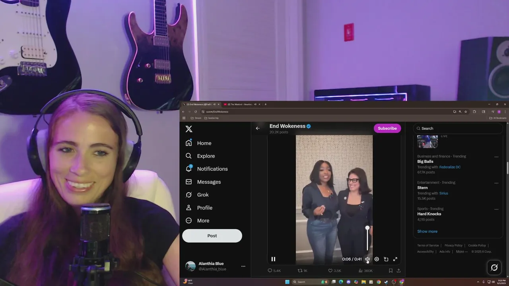Open the extensions puzzle icon
509x286 pixels.
[x=474, y=112]
